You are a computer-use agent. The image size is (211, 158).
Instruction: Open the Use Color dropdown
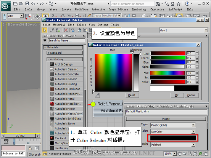(x=193, y=132)
